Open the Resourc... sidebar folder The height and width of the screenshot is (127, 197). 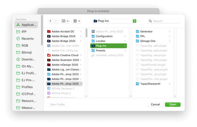(x=26, y=101)
